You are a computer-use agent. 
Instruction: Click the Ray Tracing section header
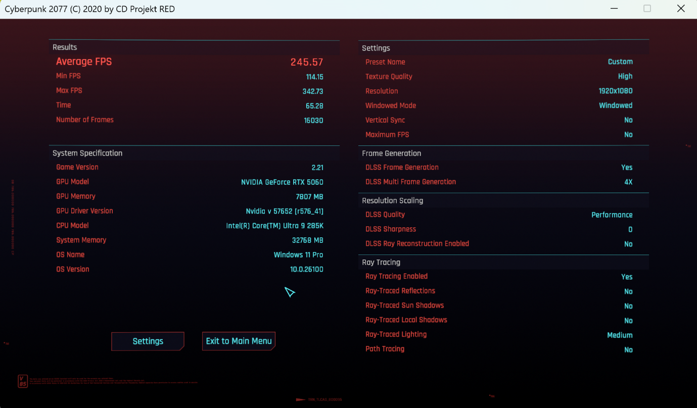[x=381, y=263]
